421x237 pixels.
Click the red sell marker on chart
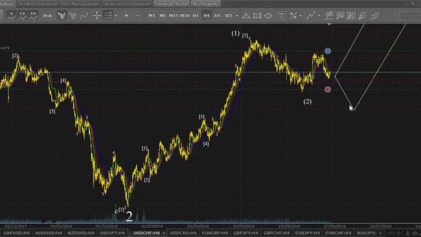(x=328, y=90)
